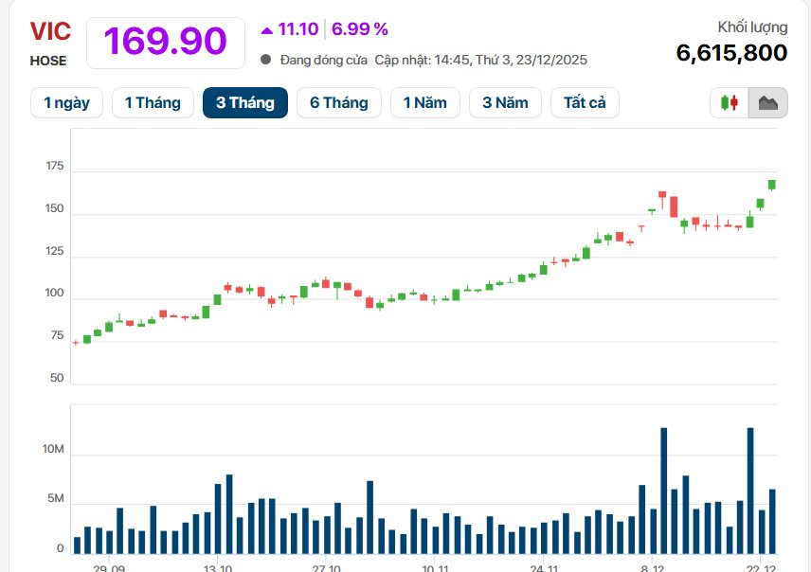Click the gray market closed status dot

[266, 60]
